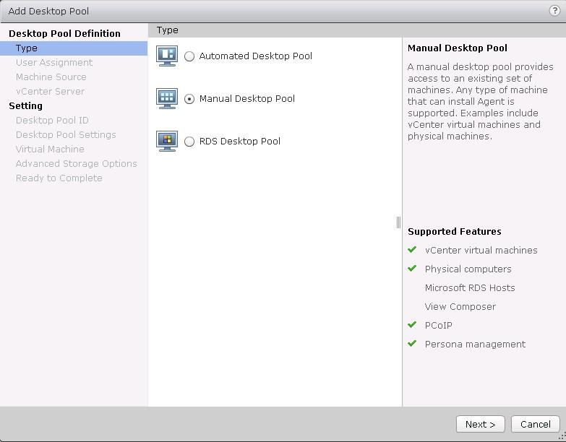
Task: Go to the User Assignment step
Action: coord(54,63)
